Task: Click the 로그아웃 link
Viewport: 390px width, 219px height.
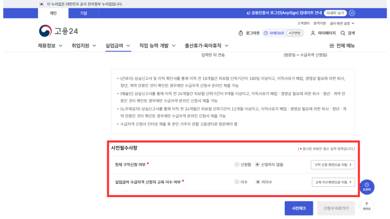Action: coord(253,33)
